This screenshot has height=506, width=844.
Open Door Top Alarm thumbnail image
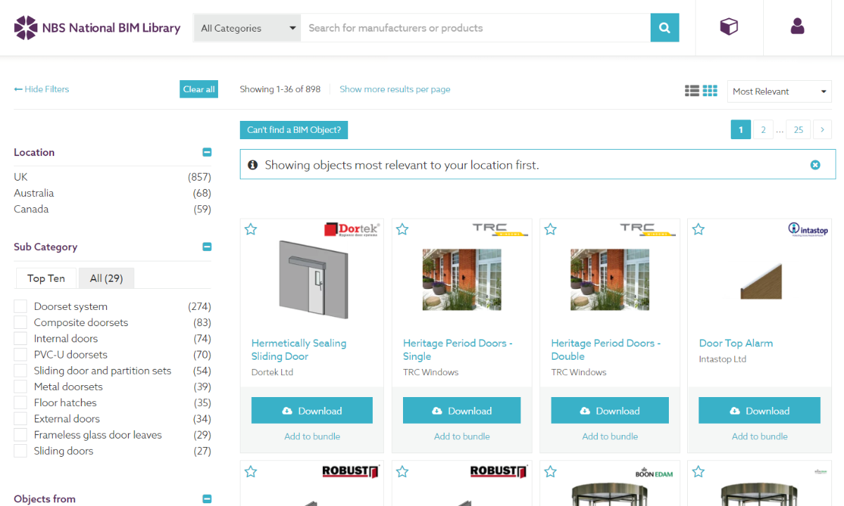pos(761,282)
